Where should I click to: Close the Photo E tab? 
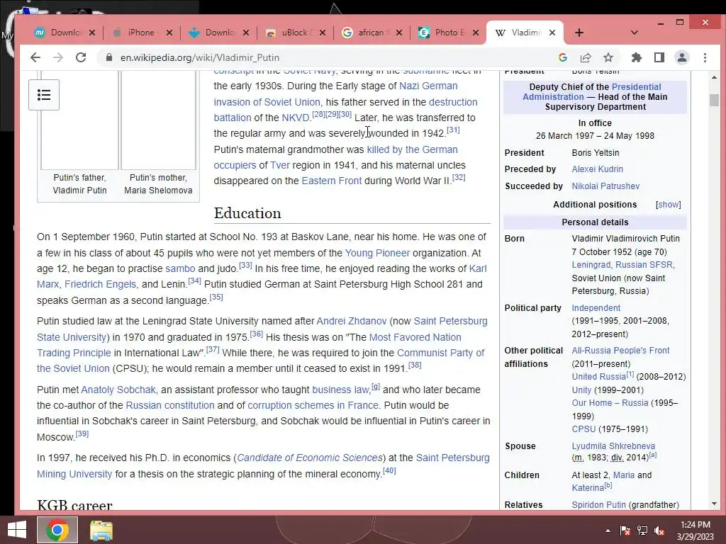(476, 33)
